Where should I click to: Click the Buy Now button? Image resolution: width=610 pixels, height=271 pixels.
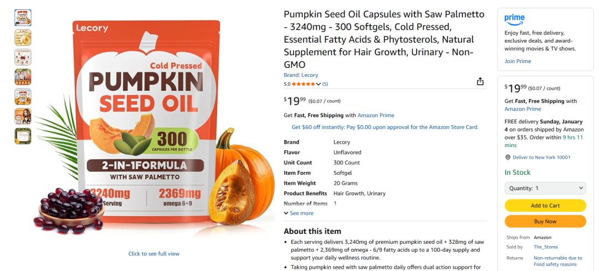(x=545, y=221)
